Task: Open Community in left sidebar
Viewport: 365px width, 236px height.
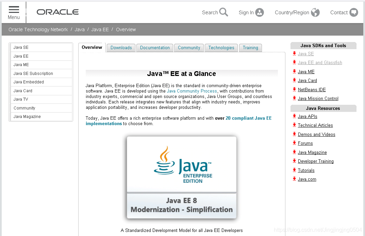Action: point(41,108)
